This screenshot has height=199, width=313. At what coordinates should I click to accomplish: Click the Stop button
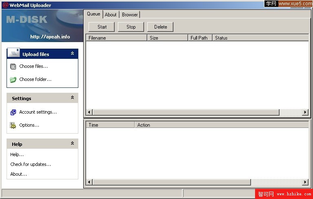tap(131, 27)
